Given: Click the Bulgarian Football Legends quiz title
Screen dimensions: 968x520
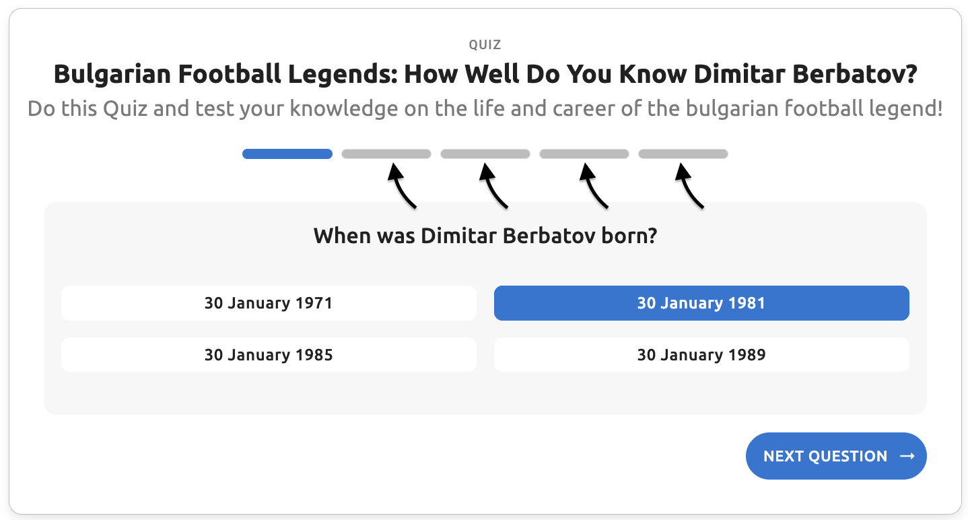Looking at the screenshot, I should (x=485, y=74).
